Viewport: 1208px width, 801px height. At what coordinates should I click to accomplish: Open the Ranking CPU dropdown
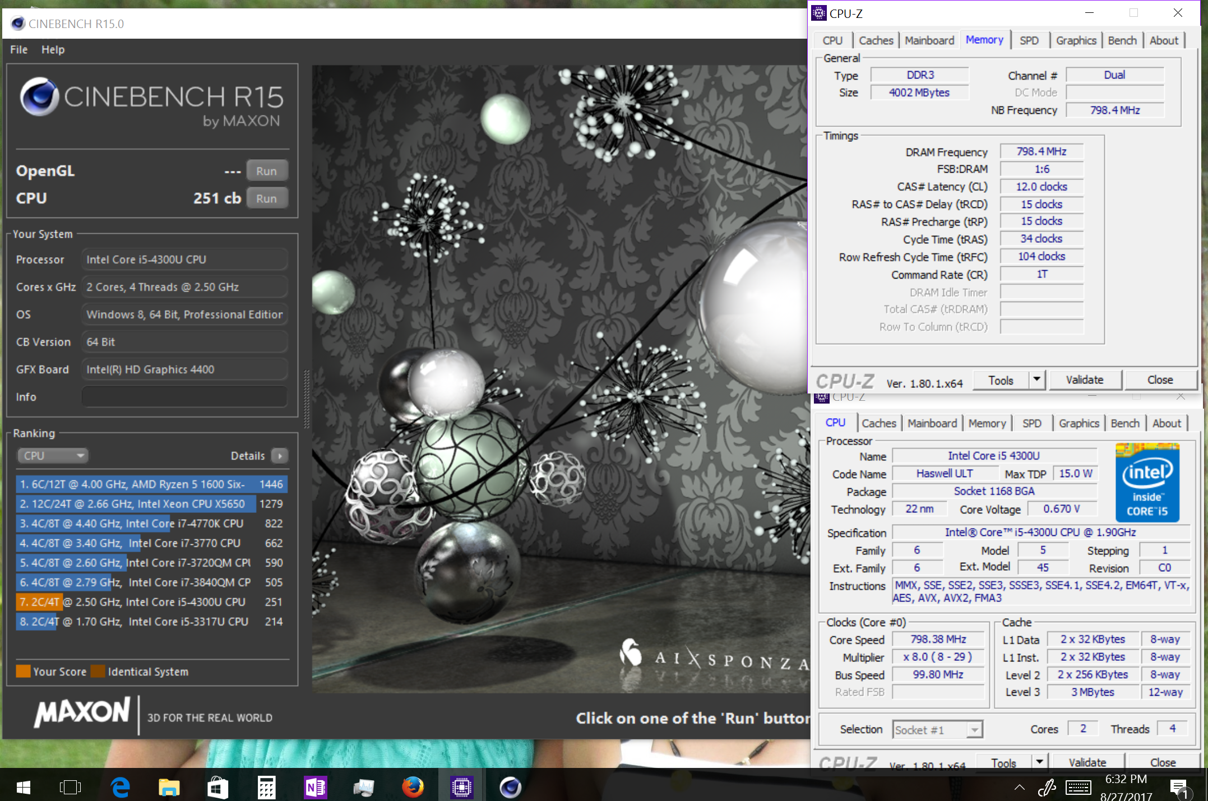pyautogui.click(x=53, y=456)
